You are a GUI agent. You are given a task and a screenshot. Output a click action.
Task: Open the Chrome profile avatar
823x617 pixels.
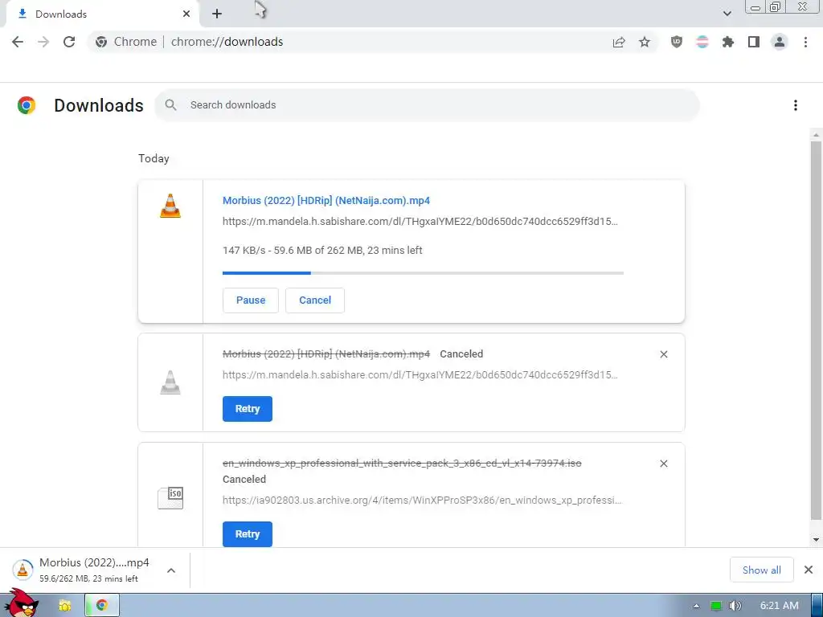(780, 42)
